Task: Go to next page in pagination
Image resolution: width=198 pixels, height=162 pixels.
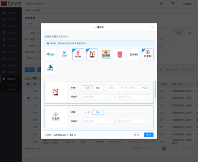Action: coord(190,149)
